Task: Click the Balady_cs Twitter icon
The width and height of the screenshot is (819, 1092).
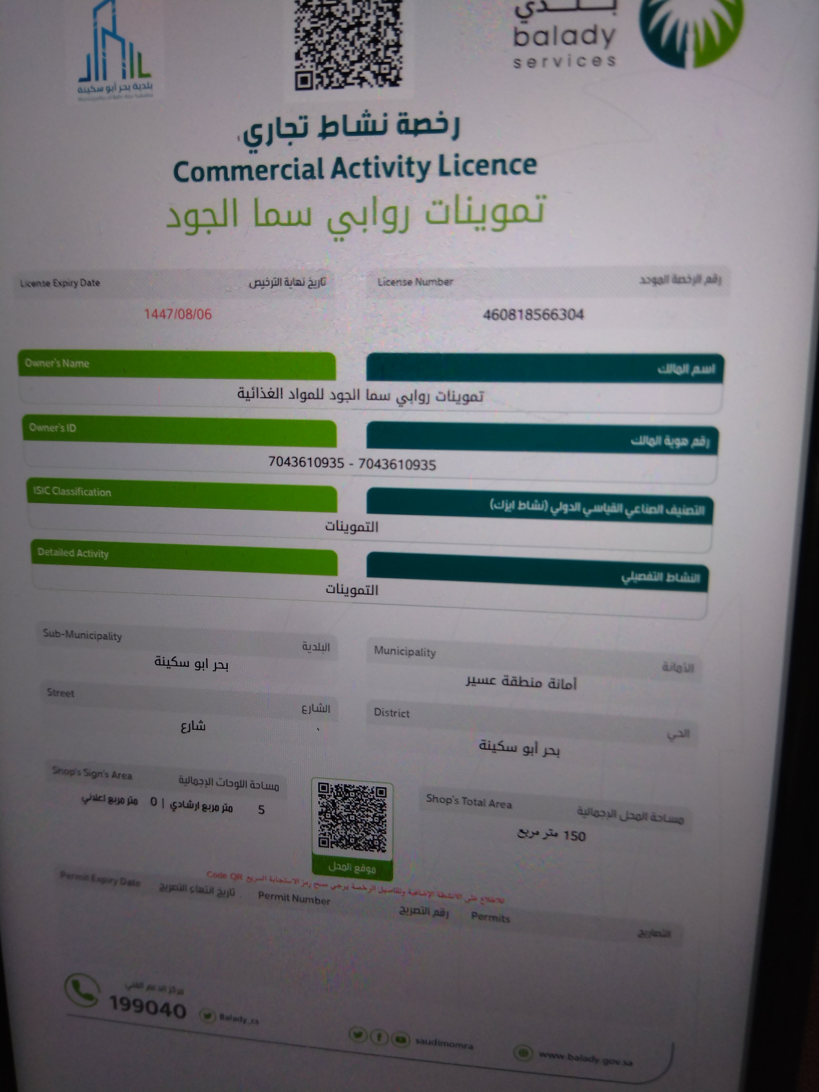Action: (207, 1015)
